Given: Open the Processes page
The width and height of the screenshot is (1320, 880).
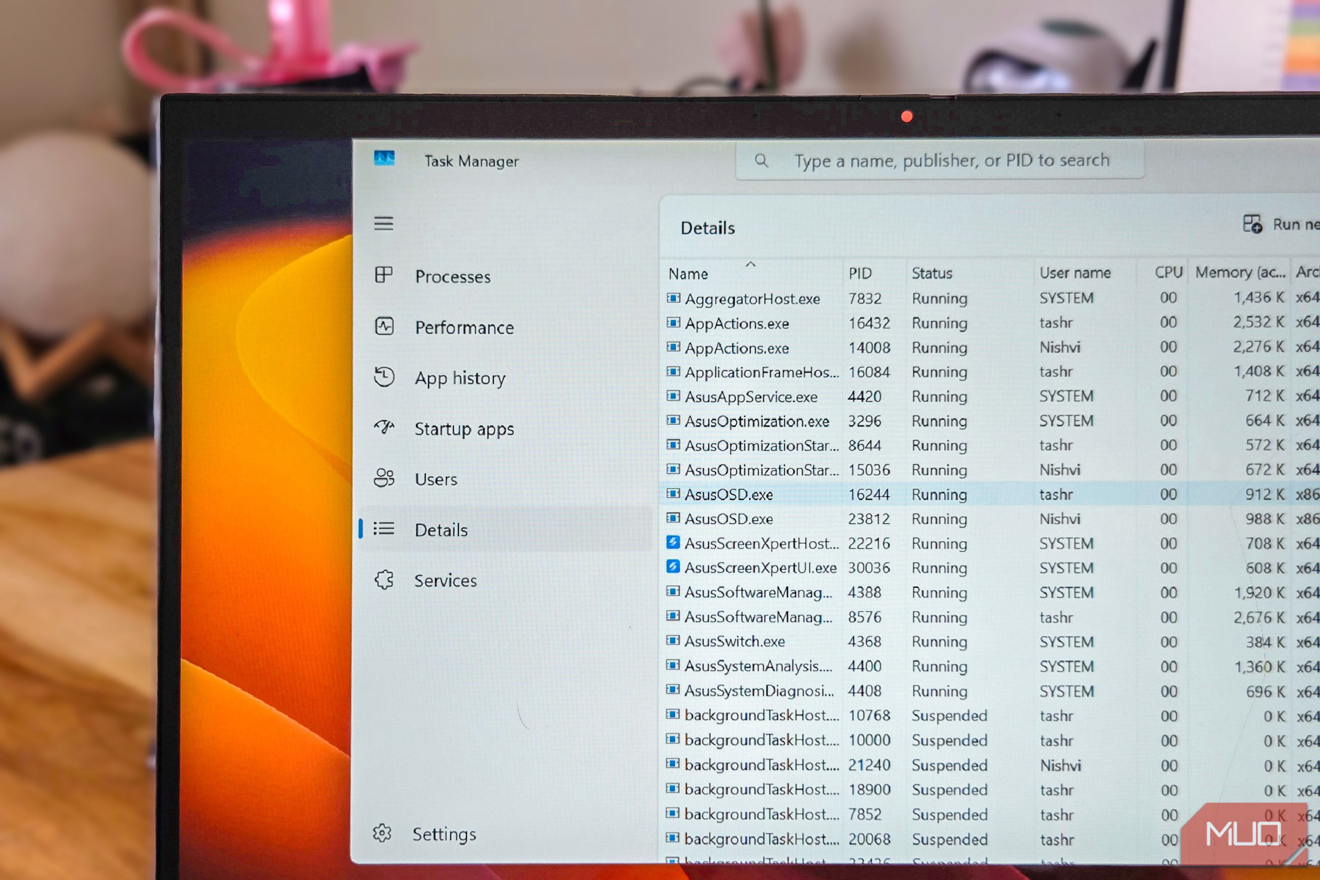Looking at the screenshot, I should [x=505, y=276].
